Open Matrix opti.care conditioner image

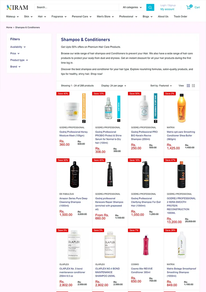[x=182, y=108]
